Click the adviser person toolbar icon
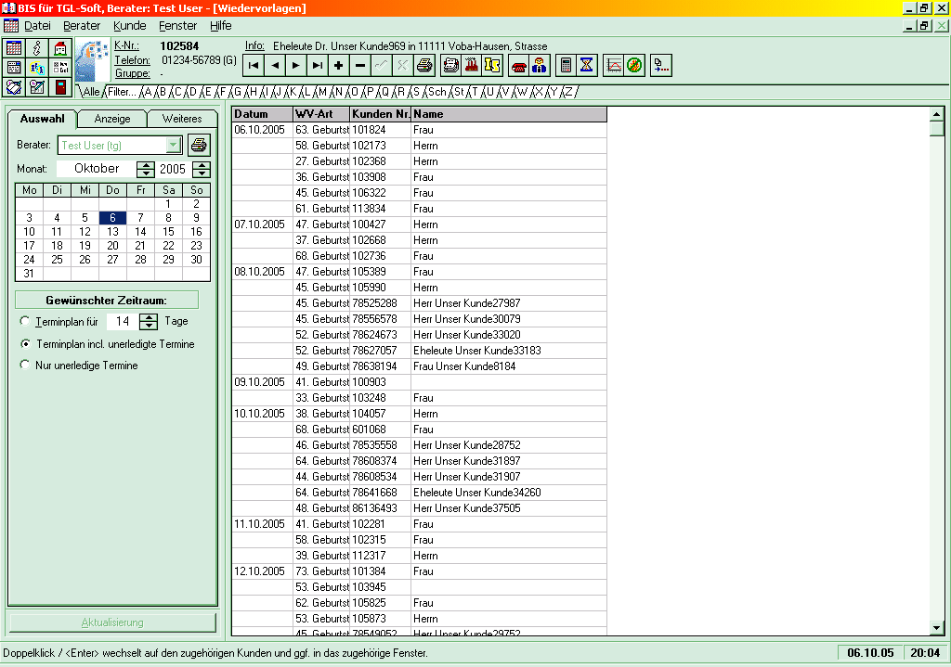 [540, 66]
